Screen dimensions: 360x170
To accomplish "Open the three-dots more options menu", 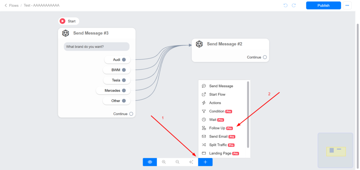I will [347, 6].
